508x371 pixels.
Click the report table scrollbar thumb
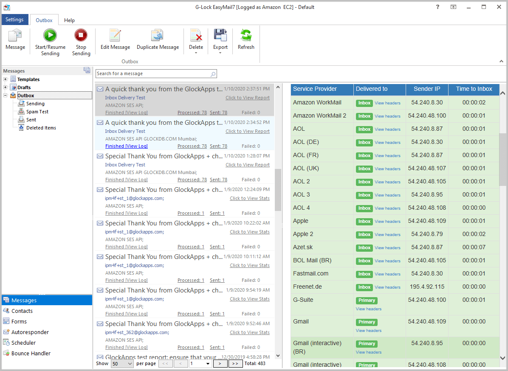click(x=502, y=159)
